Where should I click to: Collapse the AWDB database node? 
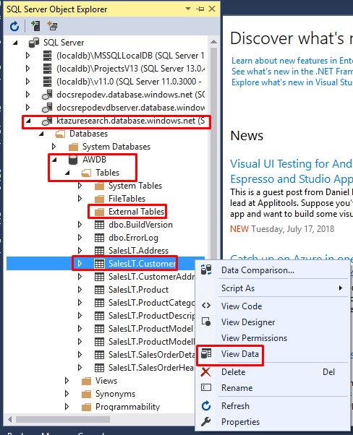(x=54, y=160)
